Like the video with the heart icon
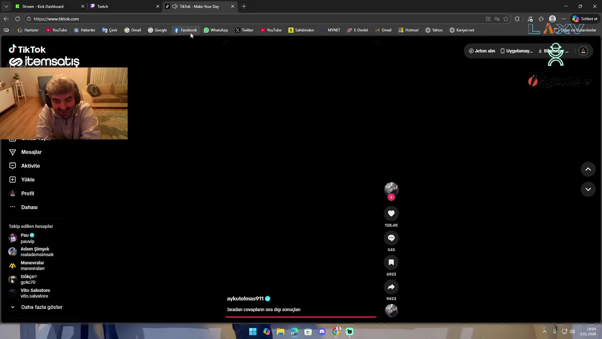Screen dimensions: 602x339 [391, 213]
